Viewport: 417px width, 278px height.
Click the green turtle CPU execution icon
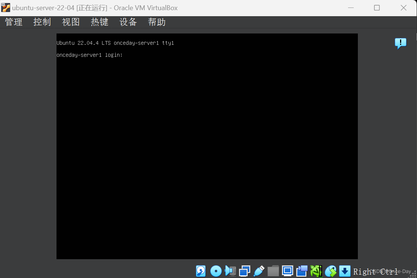(316, 271)
